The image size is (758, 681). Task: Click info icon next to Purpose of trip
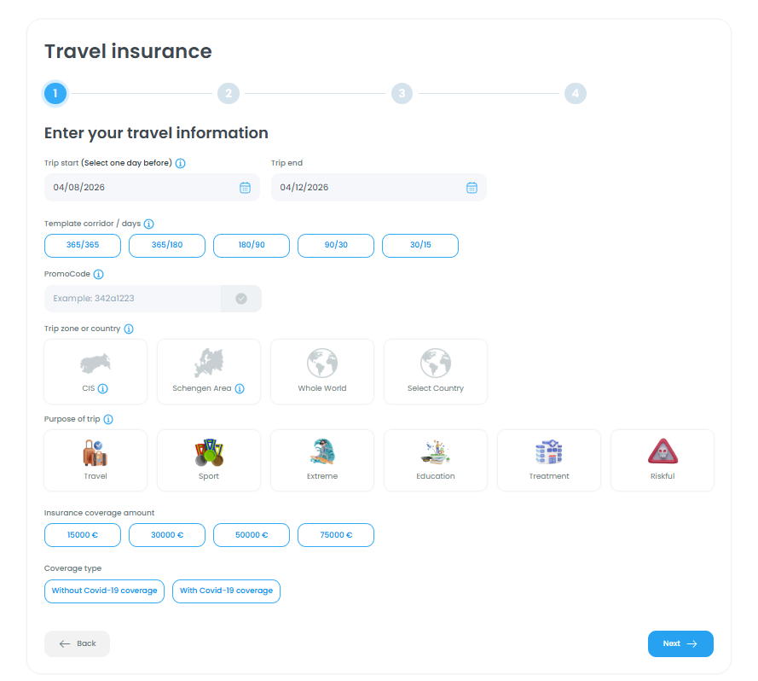[108, 419]
